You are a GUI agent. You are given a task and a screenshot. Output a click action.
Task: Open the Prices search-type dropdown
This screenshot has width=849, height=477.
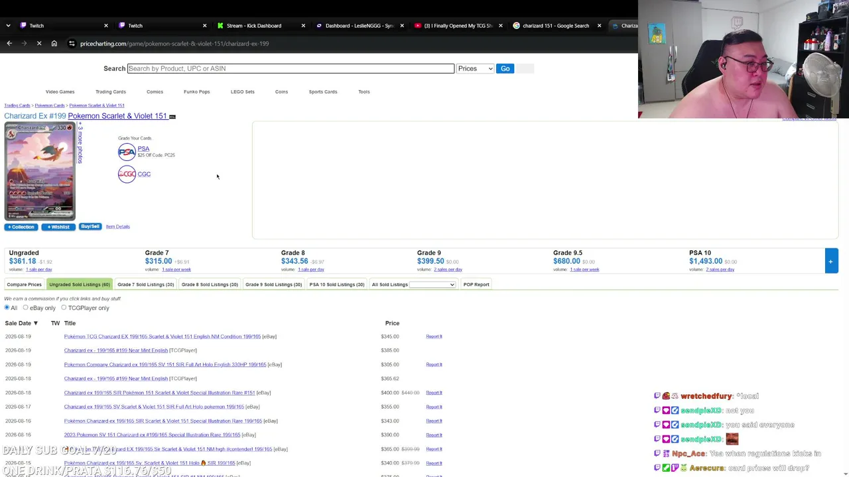tap(475, 68)
